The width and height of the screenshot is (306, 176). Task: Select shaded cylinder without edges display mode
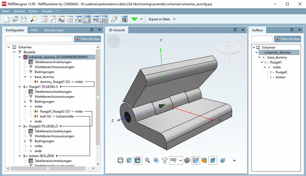(x=129, y=161)
